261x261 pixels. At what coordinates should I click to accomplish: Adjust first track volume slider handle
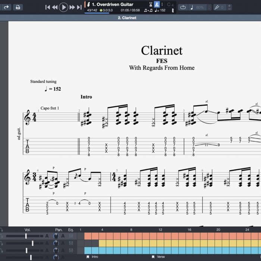pos(26,236)
